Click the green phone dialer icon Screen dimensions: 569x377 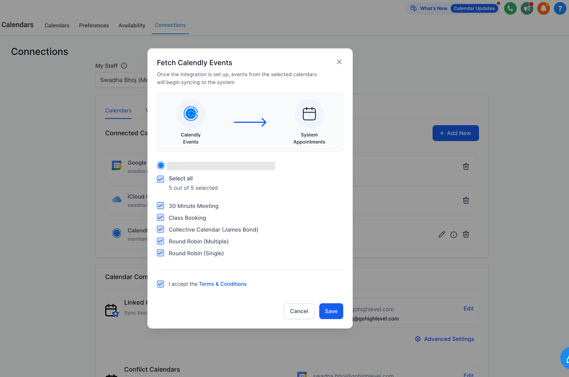tap(510, 8)
